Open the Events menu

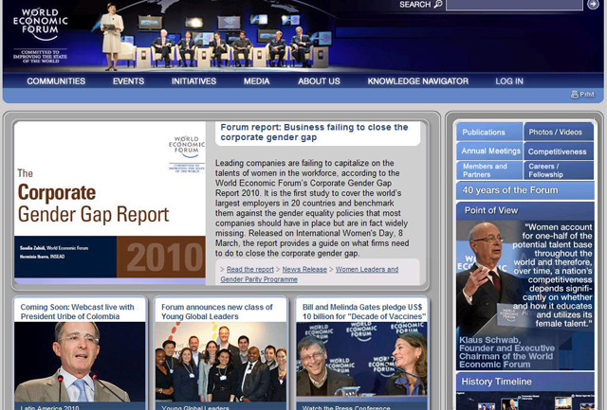coord(129,81)
